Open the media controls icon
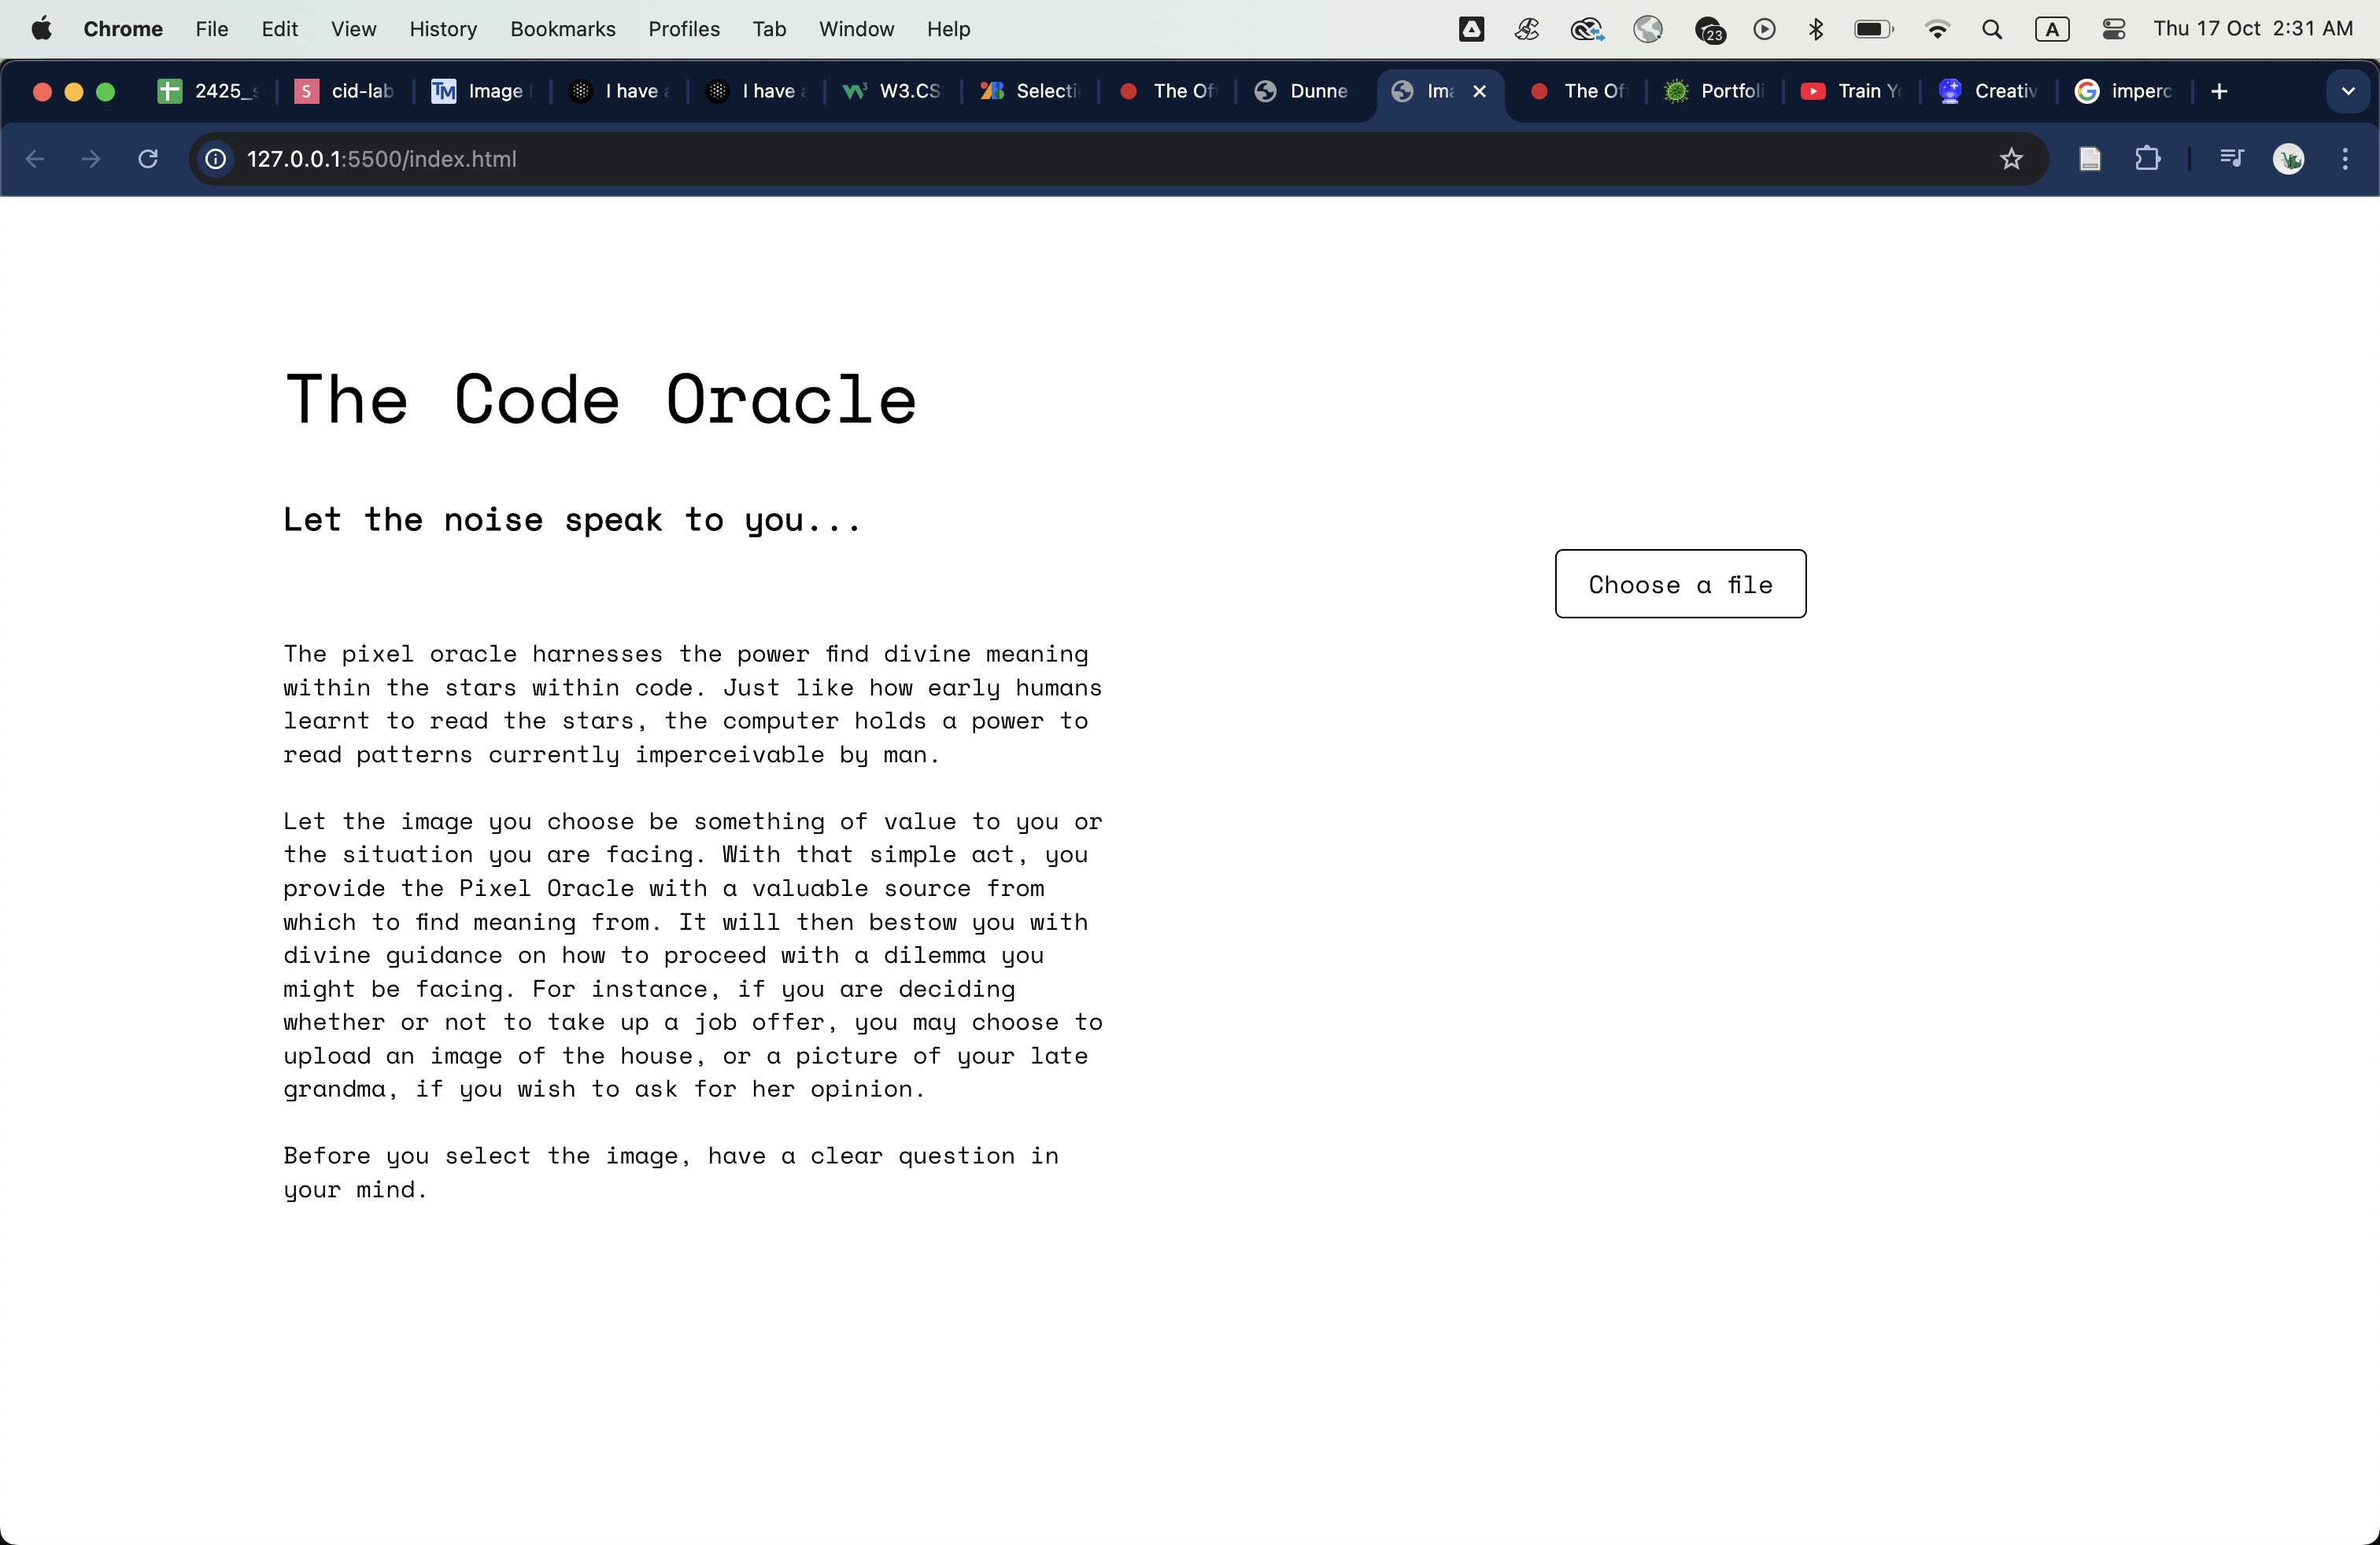 (2231, 159)
